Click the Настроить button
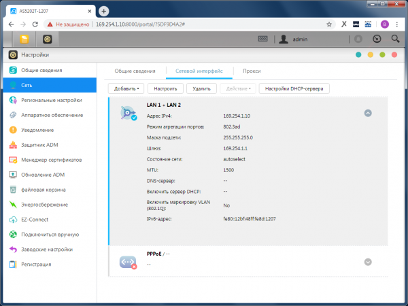 point(165,88)
